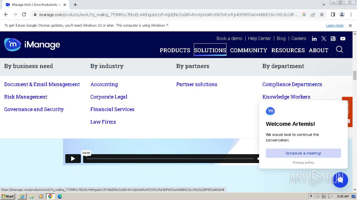The width and height of the screenshot is (357, 200).
Task: Click Book a demo link
Action: [229, 39]
